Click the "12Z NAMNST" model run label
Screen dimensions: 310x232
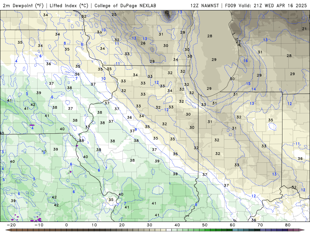[205, 5]
